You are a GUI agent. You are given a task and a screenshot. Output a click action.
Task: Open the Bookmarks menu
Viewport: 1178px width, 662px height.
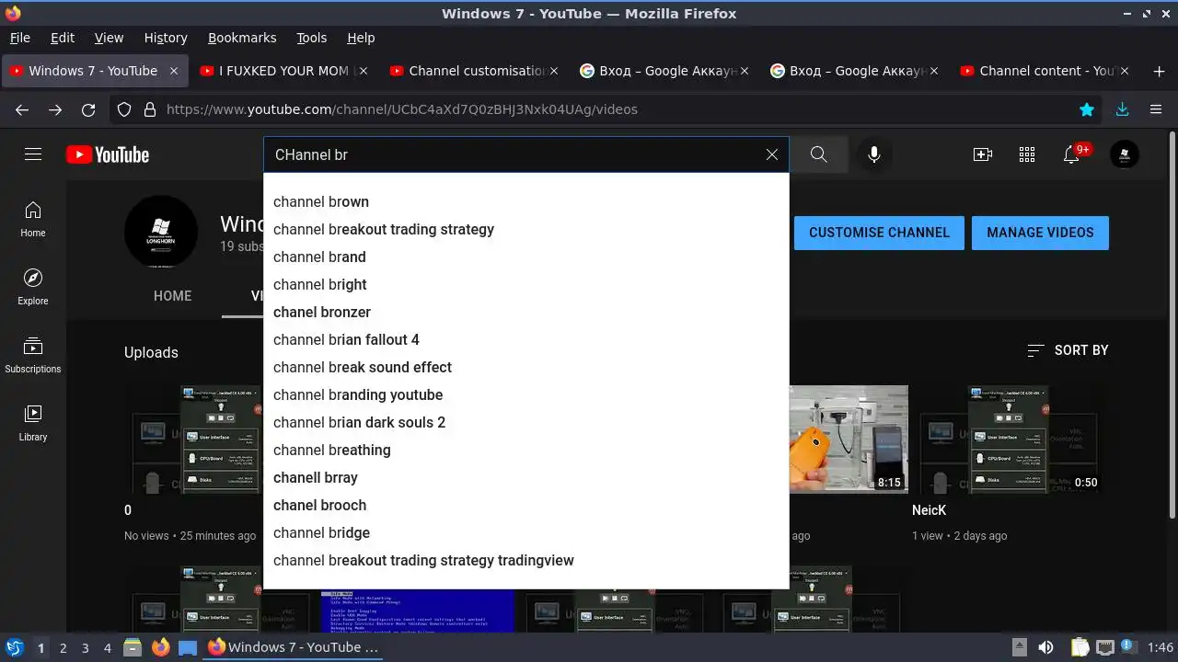coord(242,38)
